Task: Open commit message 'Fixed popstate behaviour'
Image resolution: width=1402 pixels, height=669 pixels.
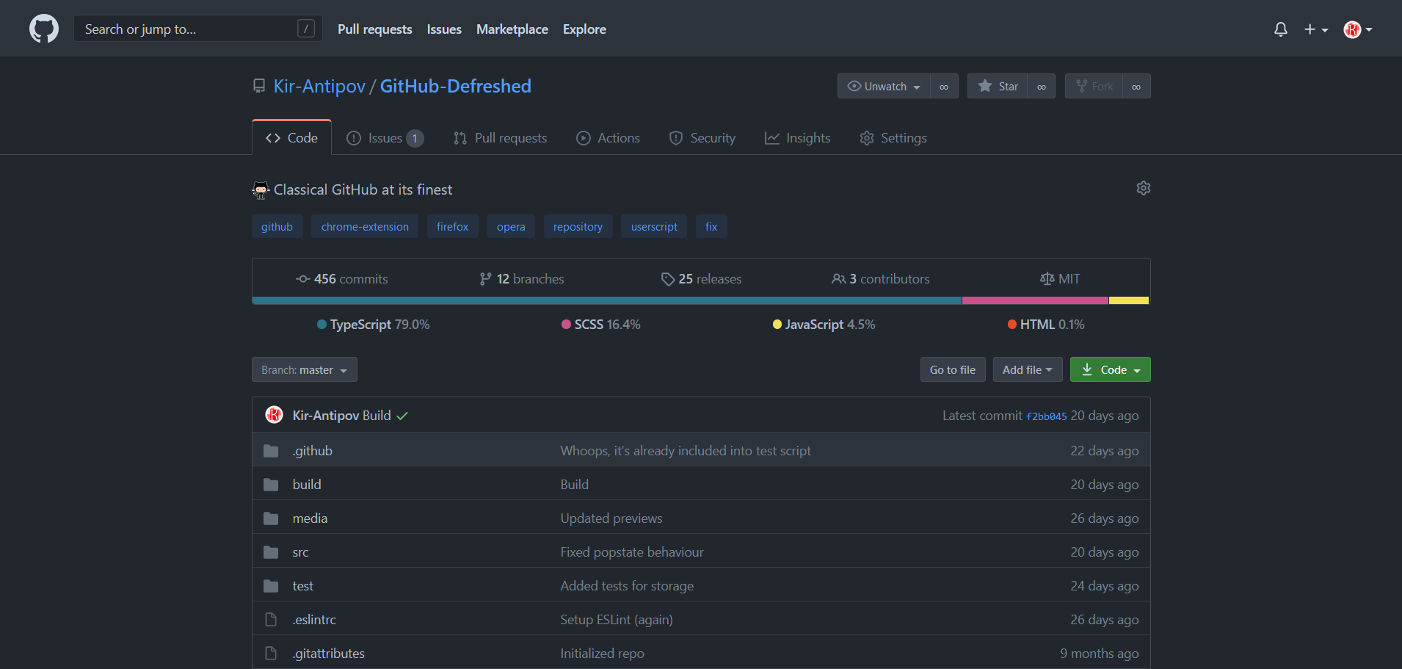Action: pos(632,552)
